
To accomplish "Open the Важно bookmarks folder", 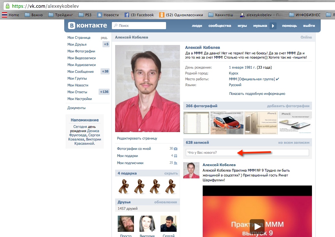I will (34, 15).
